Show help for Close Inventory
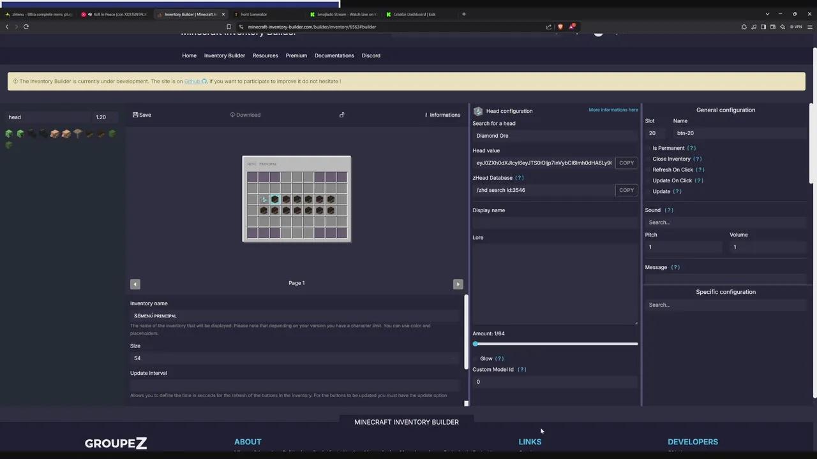The height and width of the screenshot is (459, 817). [697, 159]
